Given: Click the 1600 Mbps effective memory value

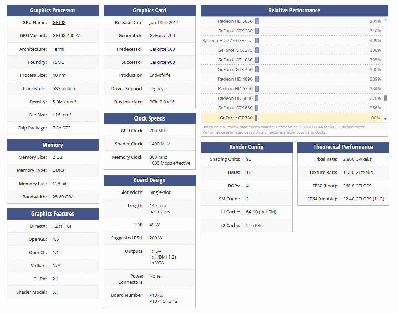Looking at the screenshot, I should point(170,163).
